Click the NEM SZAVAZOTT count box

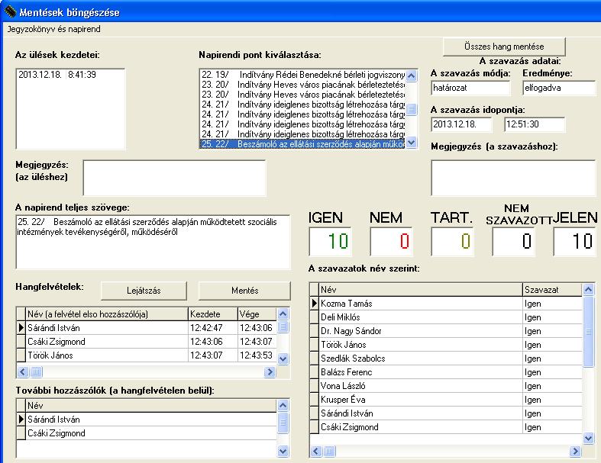(x=514, y=241)
